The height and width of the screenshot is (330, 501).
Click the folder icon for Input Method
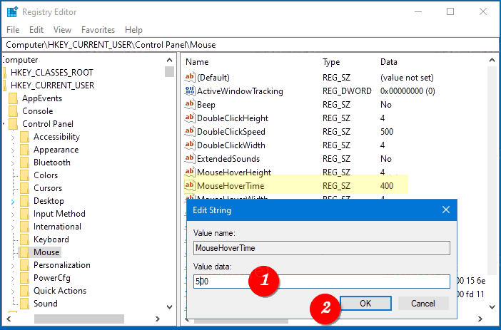pyautogui.click(x=24, y=214)
